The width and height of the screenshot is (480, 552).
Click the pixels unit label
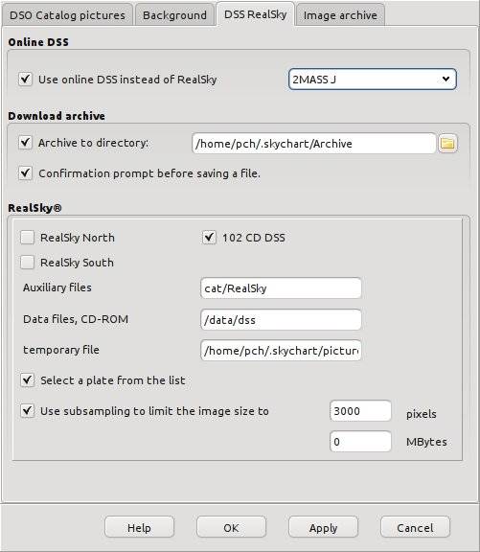point(422,414)
